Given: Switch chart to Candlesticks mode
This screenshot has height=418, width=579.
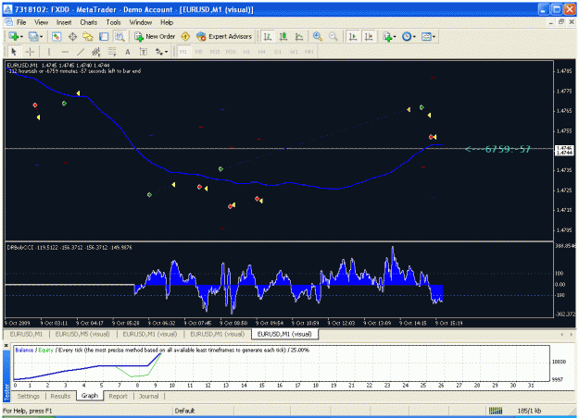Looking at the screenshot, I should [283, 36].
